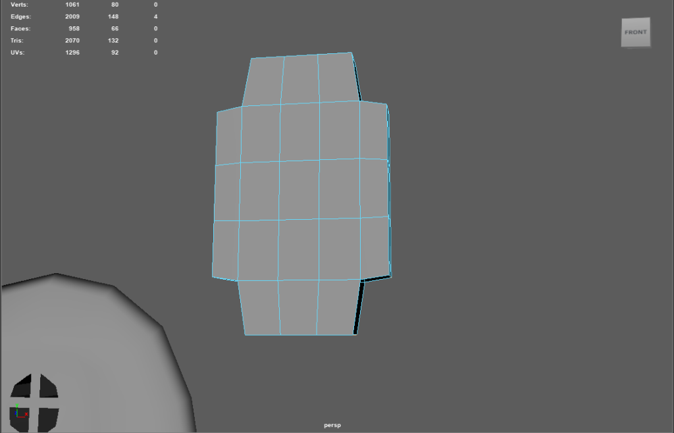Select the top-middle face of the mesh
This screenshot has height=433, width=674.
(x=301, y=79)
